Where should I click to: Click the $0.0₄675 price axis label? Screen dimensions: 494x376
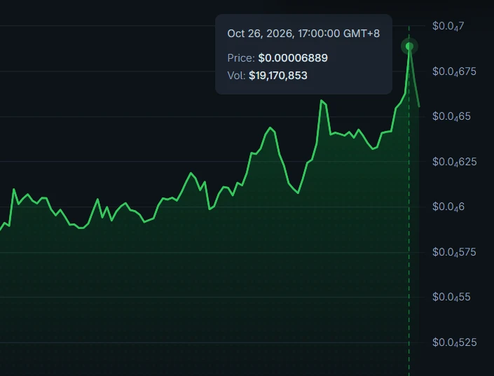(454, 72)
